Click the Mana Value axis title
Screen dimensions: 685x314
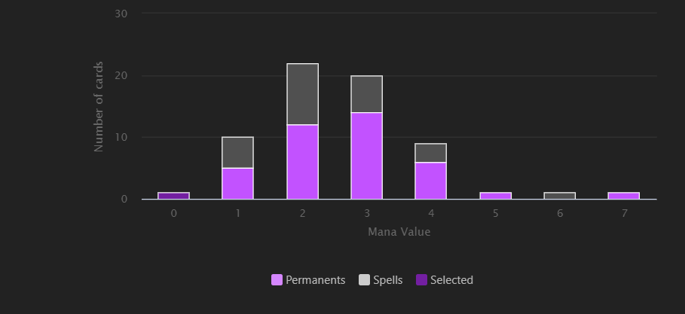point(399,232)
